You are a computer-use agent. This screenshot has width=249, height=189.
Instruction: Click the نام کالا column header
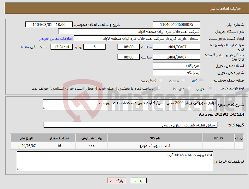pyautogui.click(x=155, y=138)
